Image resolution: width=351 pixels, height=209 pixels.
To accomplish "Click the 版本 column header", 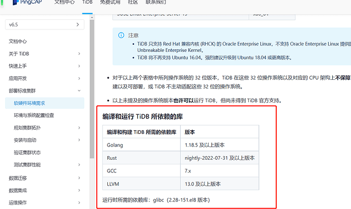I will tap(220, 132).
